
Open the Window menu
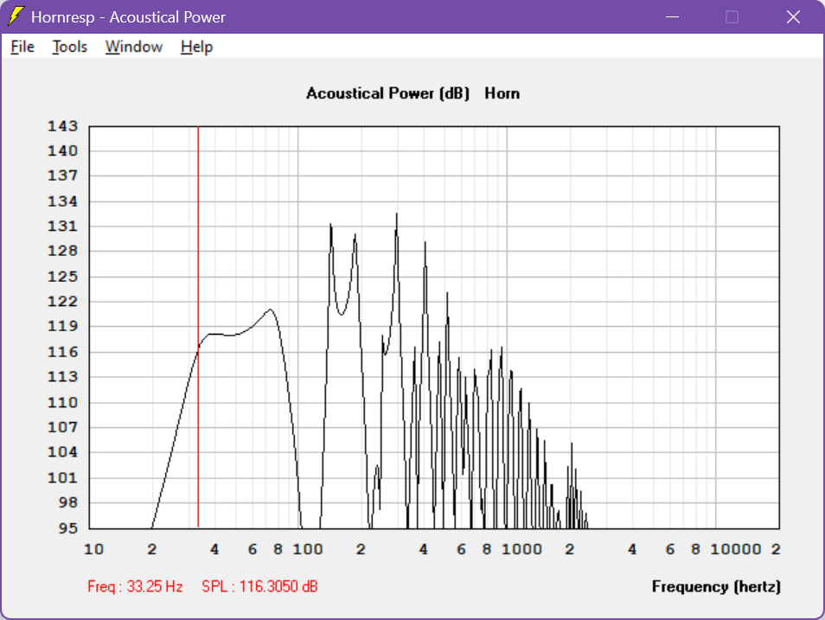[x=134, y=47]
